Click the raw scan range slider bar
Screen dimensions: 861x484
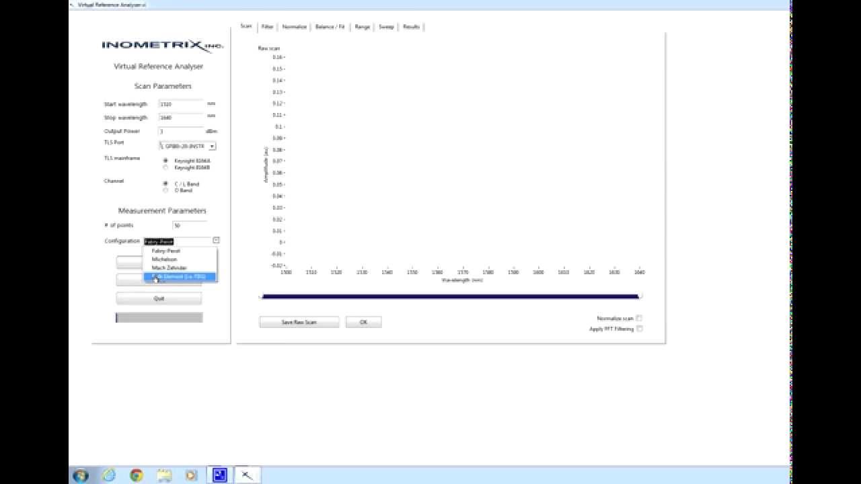[450, 296]
